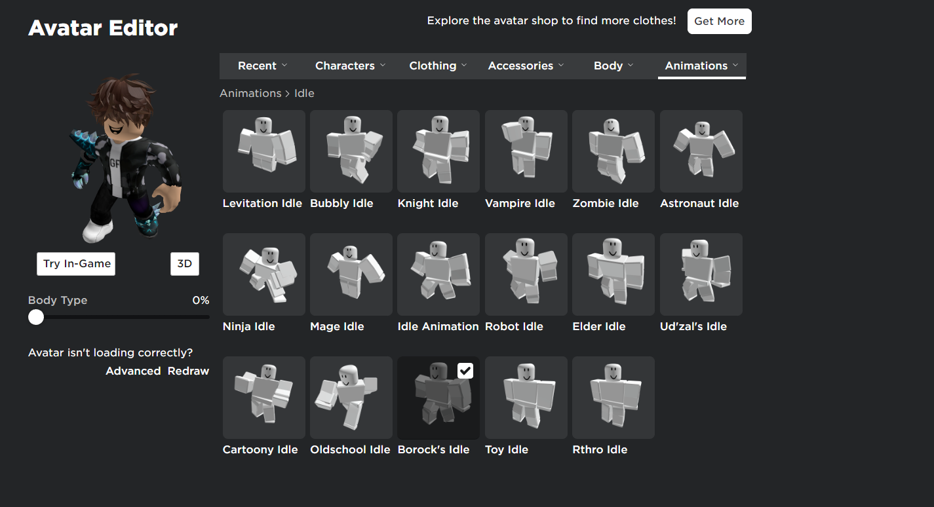Click the Mage Idle name label

pyautogui.click(x=337, y=326)
